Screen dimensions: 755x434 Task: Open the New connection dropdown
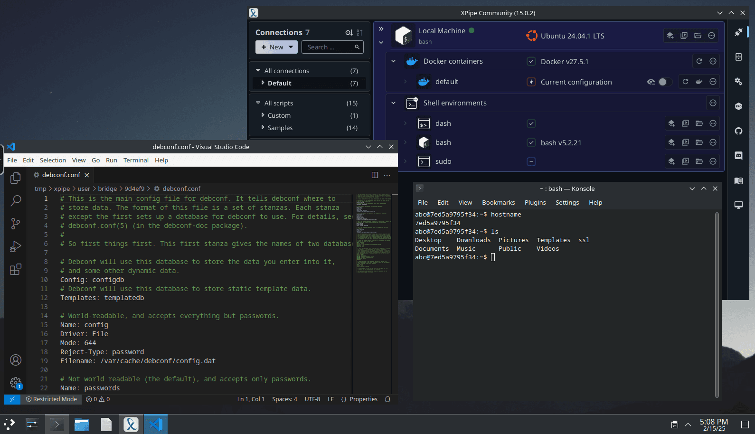(x=276, y=47)
